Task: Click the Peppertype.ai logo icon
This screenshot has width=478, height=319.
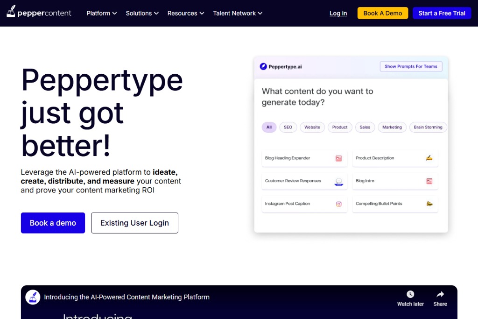Action: 263,66
